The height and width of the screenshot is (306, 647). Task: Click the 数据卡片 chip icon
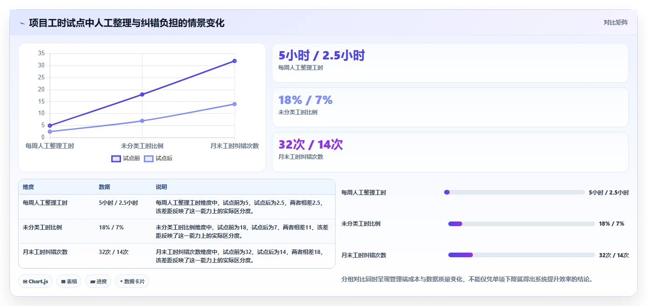121,281
